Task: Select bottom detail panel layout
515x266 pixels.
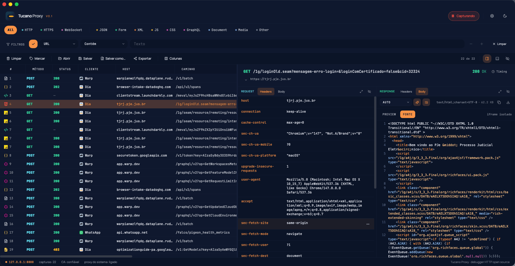Action: pyautogui.click(x=497, y=59)
